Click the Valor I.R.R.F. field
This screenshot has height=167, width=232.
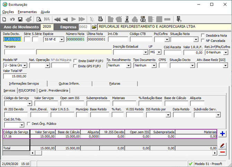click(193, 53)
